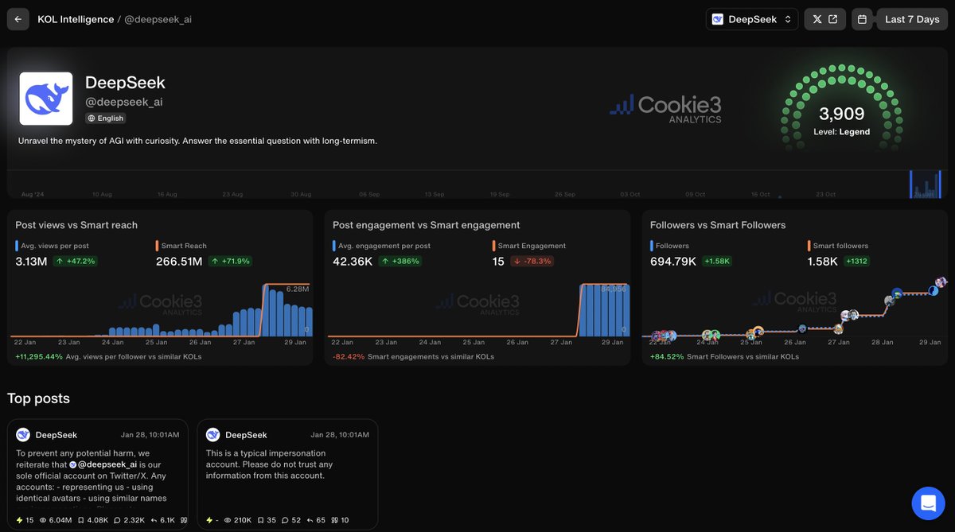Click the -78.3% smart engagement badge
Screen dimensions: 955x532
[x=532, y=261]
